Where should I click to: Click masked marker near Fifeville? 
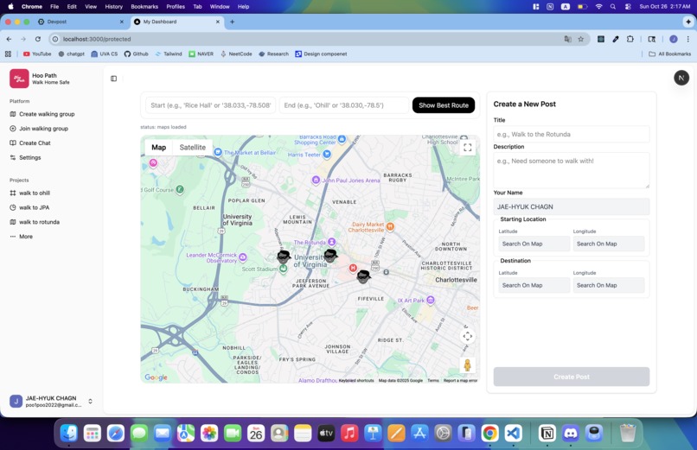[363, 276]
